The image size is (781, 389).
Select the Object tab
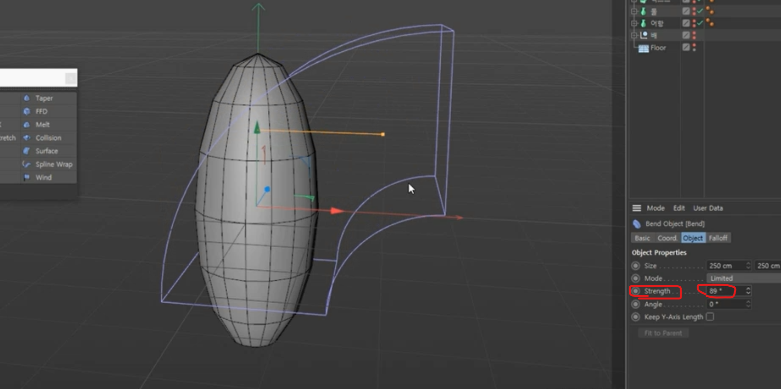(x=693, y=238)
